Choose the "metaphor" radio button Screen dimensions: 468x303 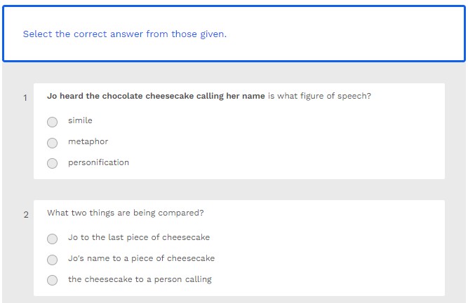[53, 143]
